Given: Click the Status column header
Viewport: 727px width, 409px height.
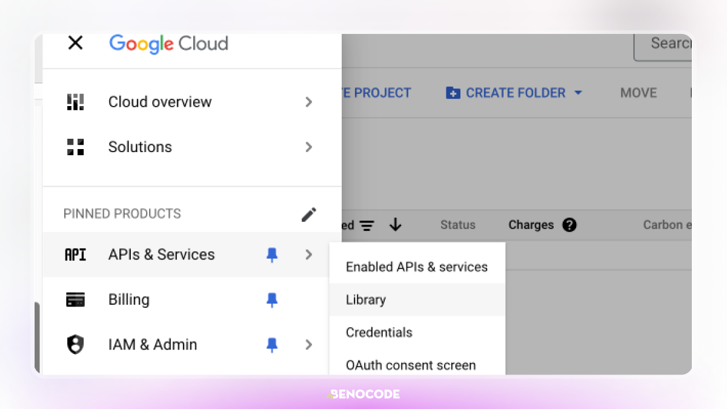Looking at the screenshot, I should 458,225.
